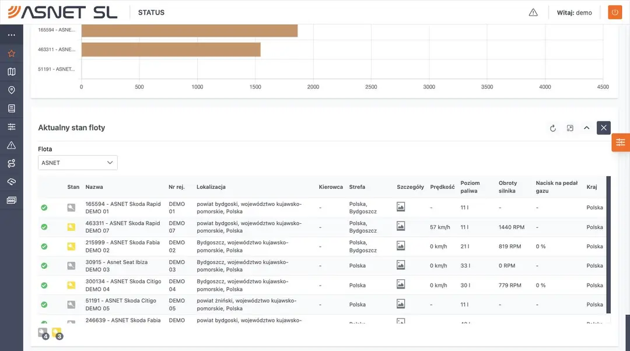Close the Aktualny stan floty panel

[x=604, y=128]
